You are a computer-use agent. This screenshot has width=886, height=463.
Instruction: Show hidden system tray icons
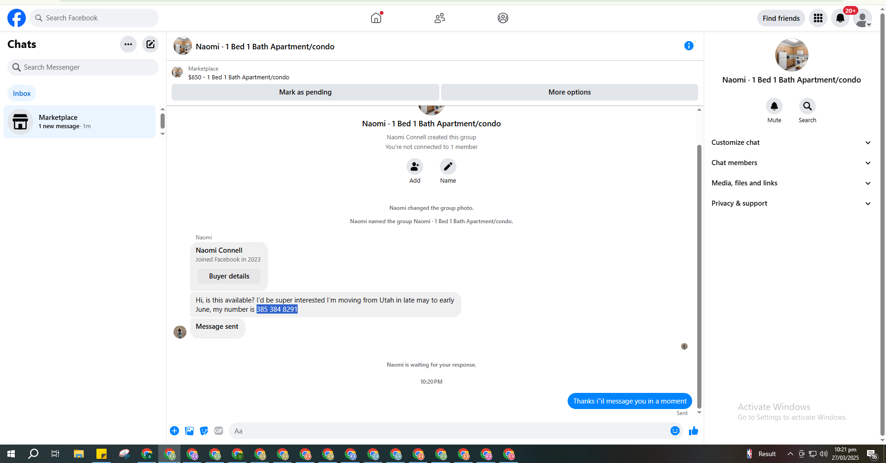(790, 454)
